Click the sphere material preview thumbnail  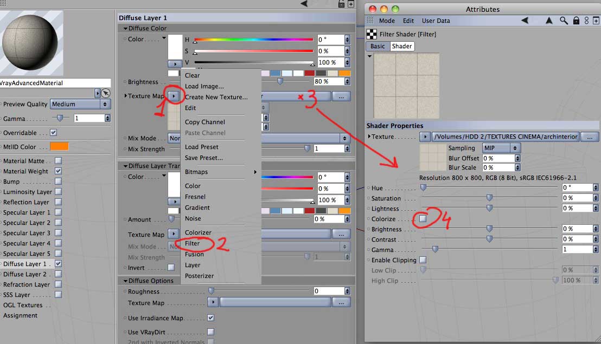31,43
